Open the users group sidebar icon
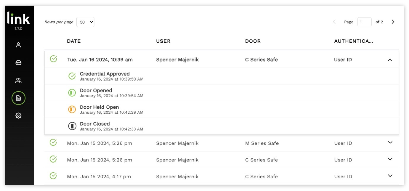This screenshot has width=409, height=191. [x=18, y=81]
